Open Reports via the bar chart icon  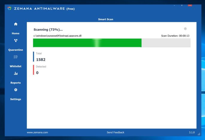(x=16, y=73)
